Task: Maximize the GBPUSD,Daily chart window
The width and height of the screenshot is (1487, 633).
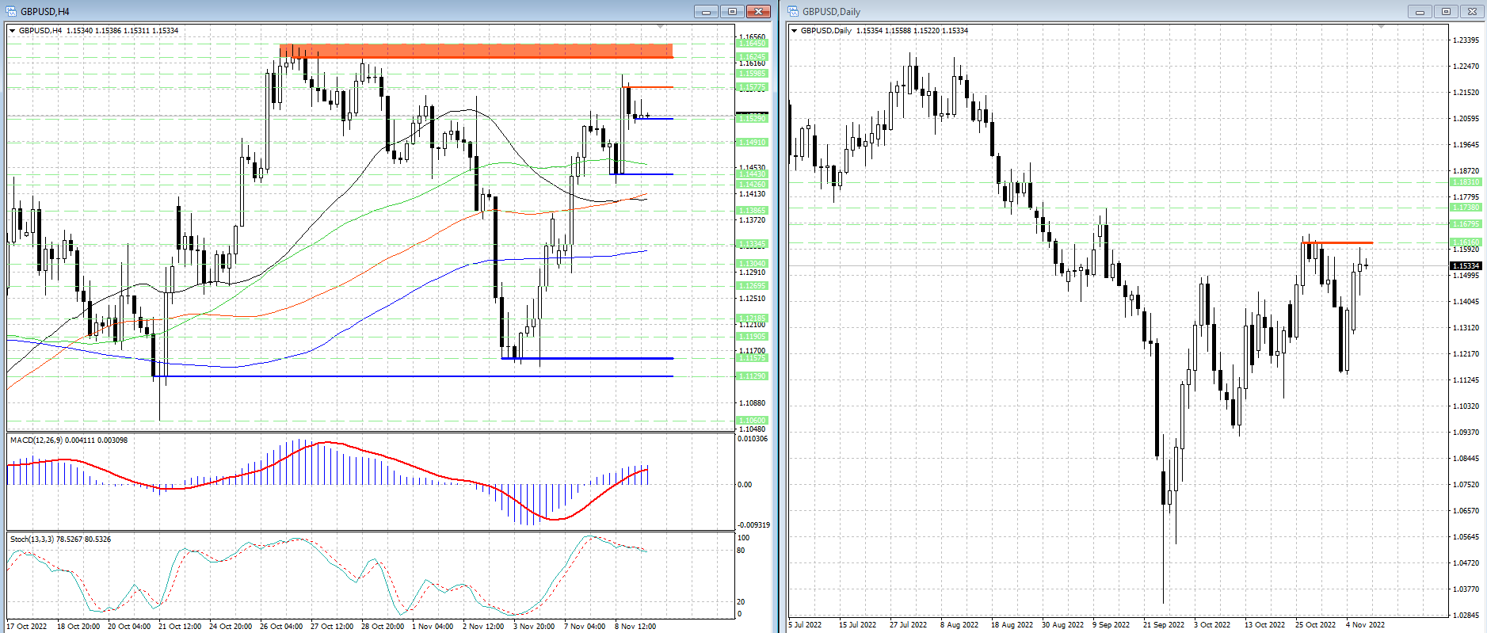Action: pos(1446,11)
